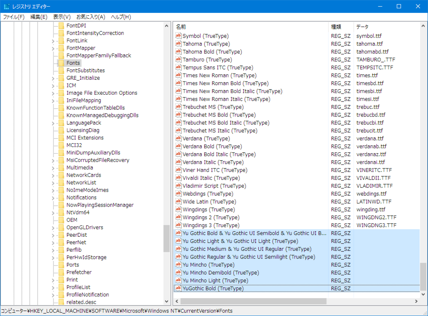The image size is (428, 316).
Task: Open the ヘルプ(H) menu
Action: point(121,17)
